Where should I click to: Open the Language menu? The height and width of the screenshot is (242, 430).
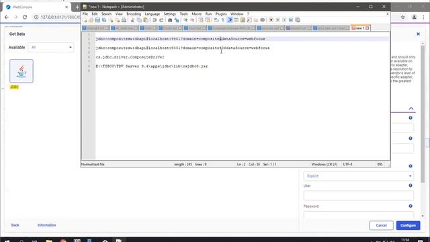pos(153,13)
